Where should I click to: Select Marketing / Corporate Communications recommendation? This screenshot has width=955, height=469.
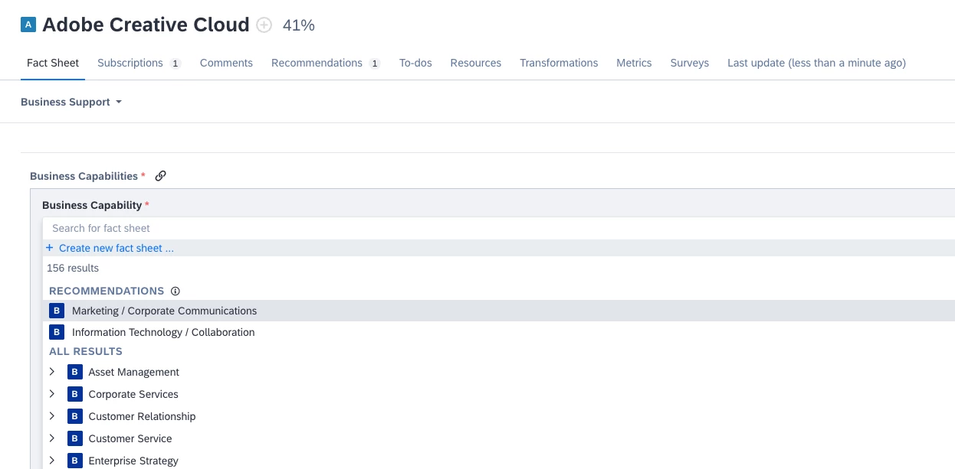pyautogui.click(x=498, y=311)
